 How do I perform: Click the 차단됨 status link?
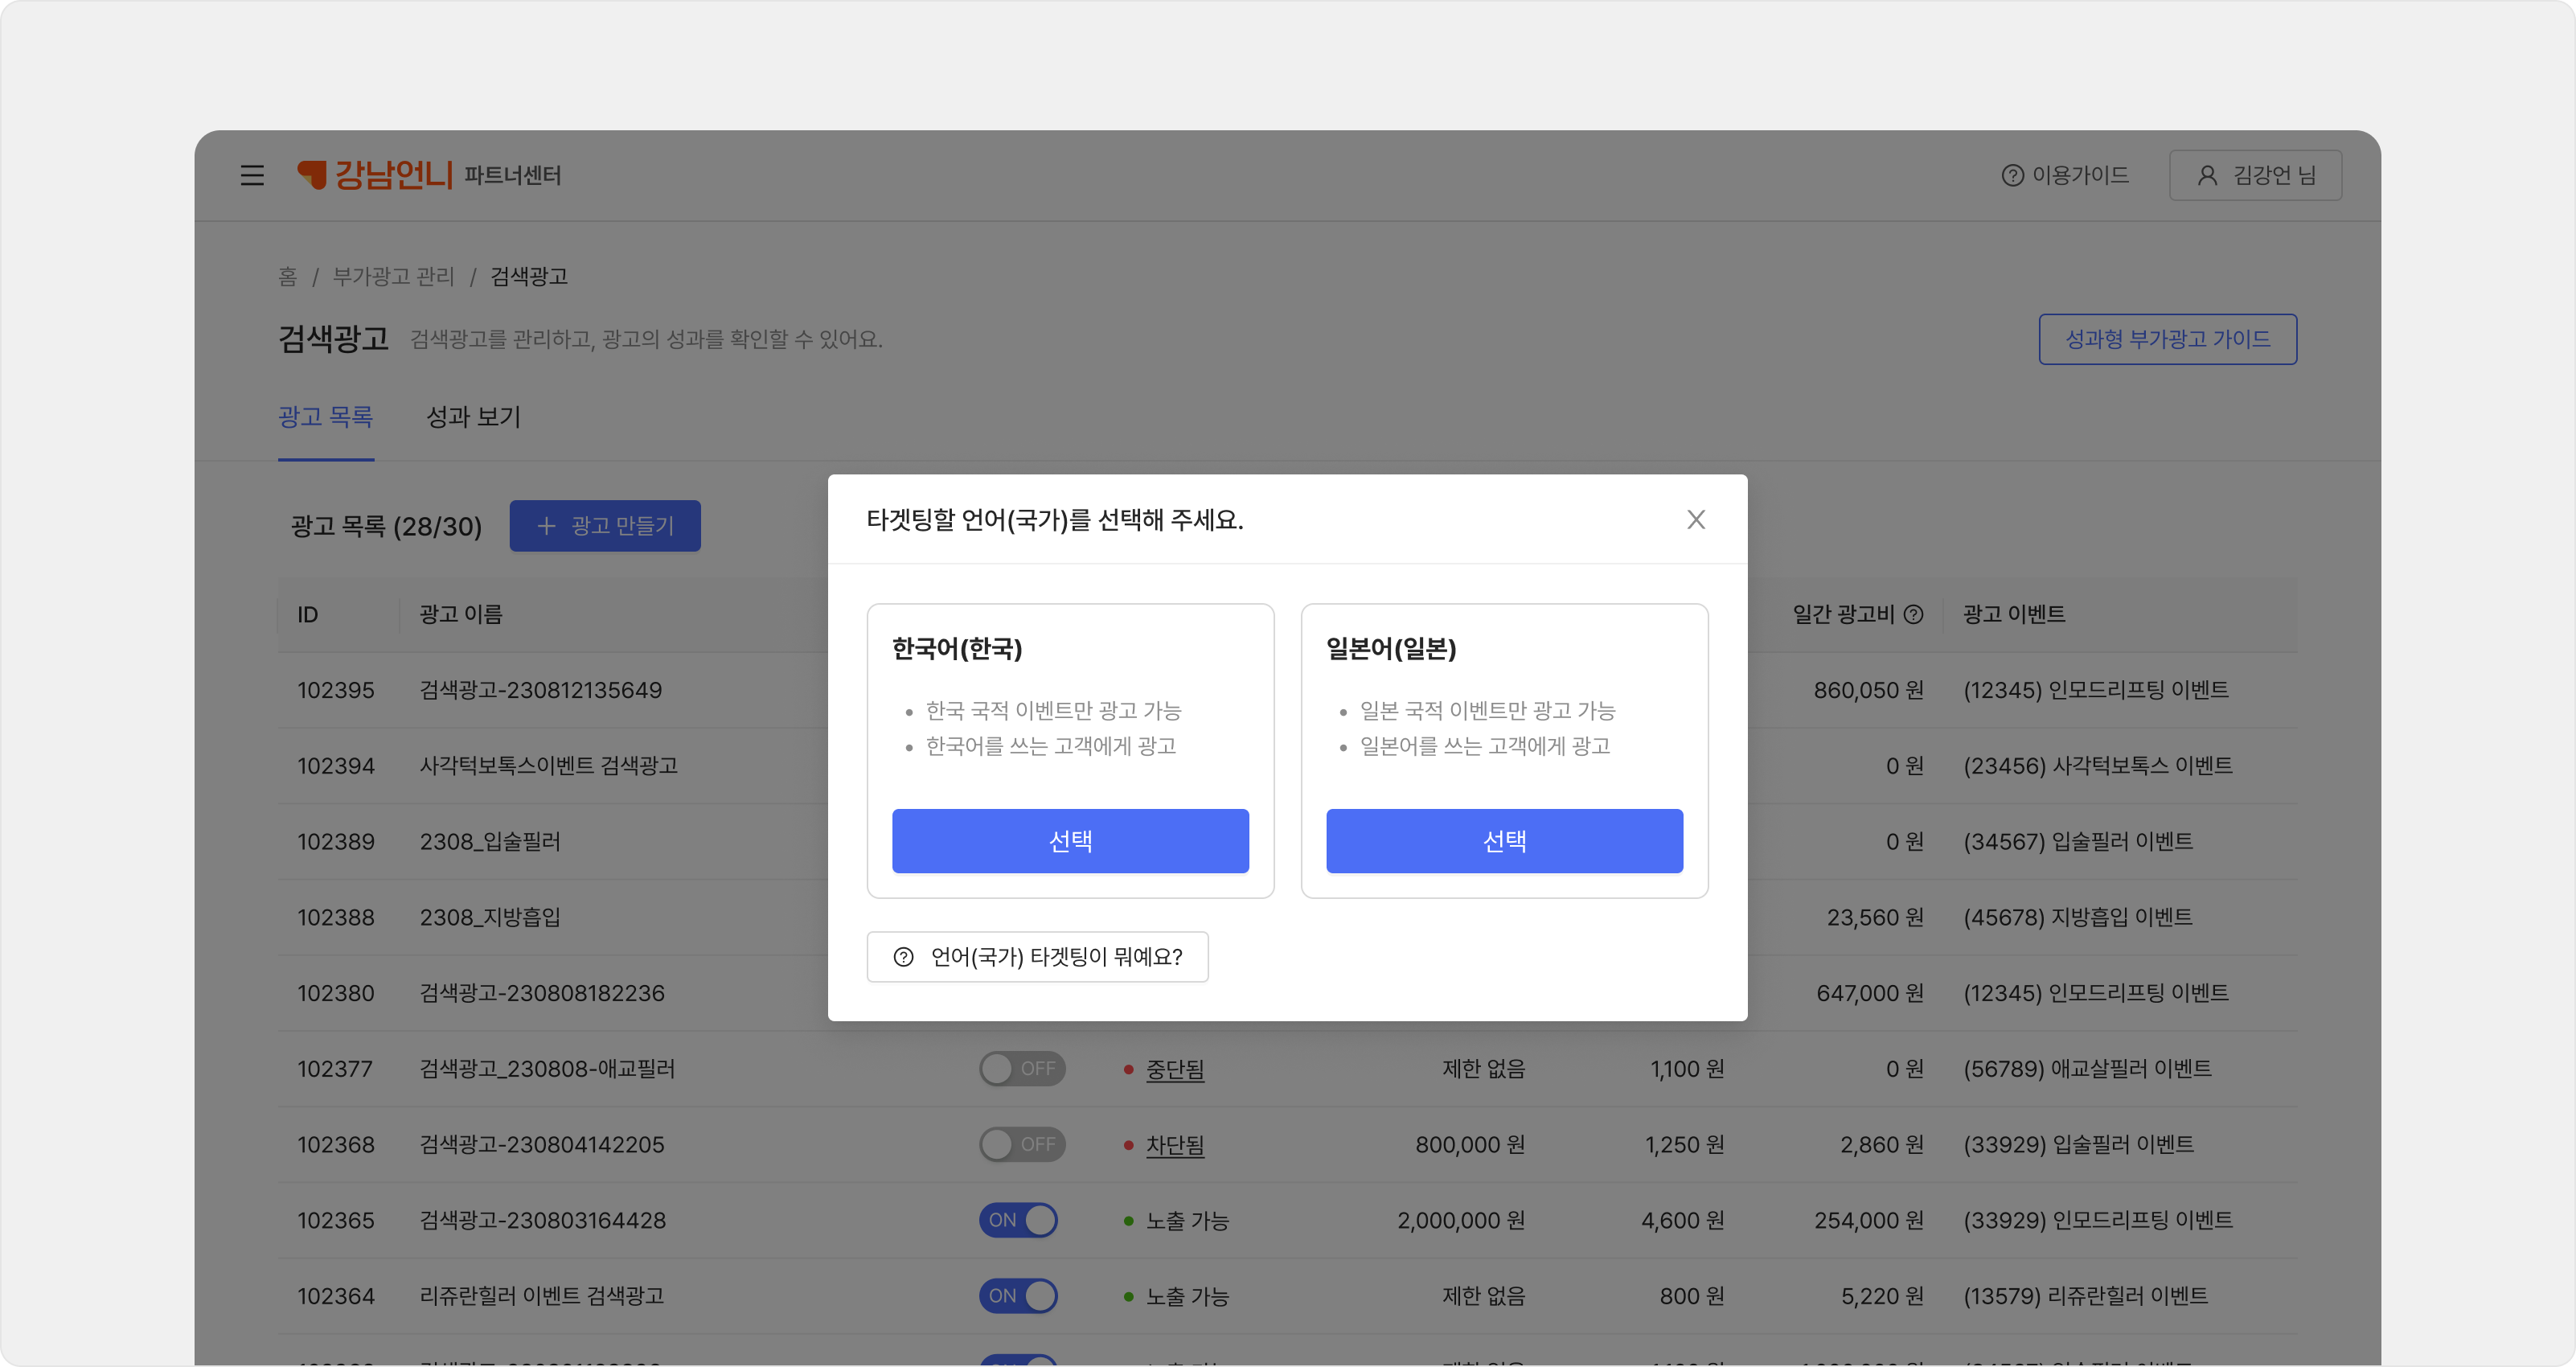[x=1174, y=1145]
